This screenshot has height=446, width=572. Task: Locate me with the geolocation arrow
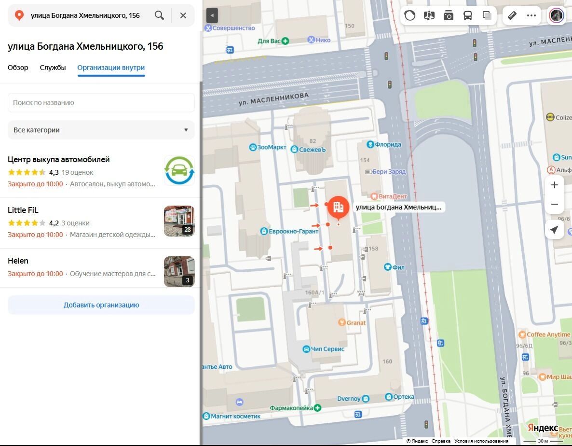coord(555,230)
